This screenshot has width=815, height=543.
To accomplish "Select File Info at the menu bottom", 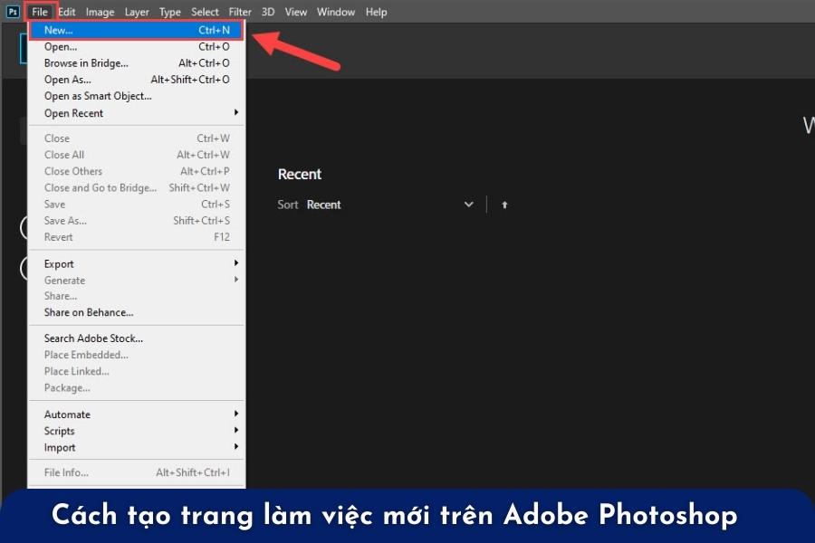I will (x=62, y=472).
